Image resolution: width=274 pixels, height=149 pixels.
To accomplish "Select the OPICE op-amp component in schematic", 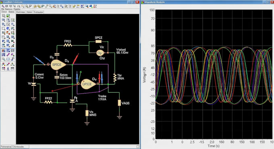I will (88, 84).
